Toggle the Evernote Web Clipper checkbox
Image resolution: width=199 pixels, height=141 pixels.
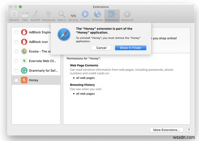pyautogui.click(x=16, y=61)
